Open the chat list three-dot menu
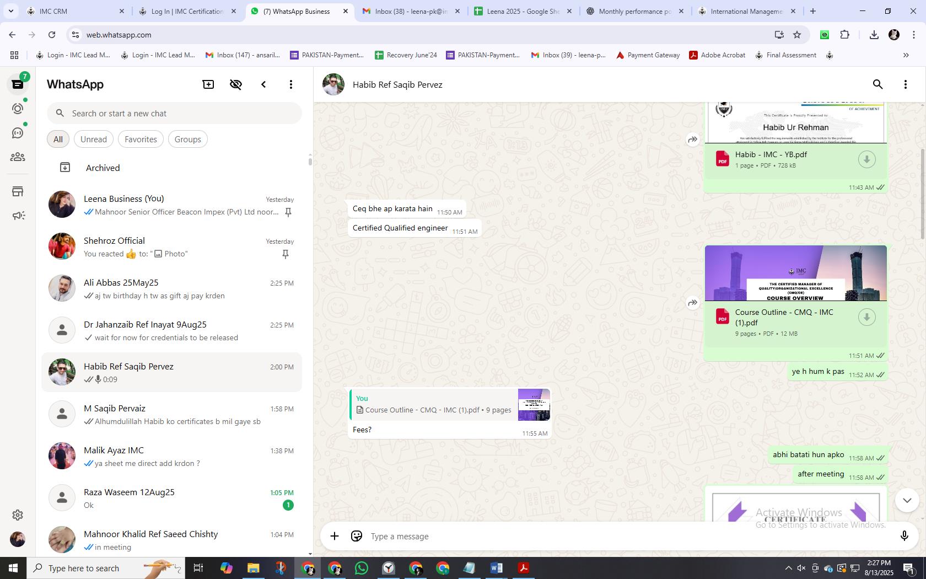 [x=291, y=84]
